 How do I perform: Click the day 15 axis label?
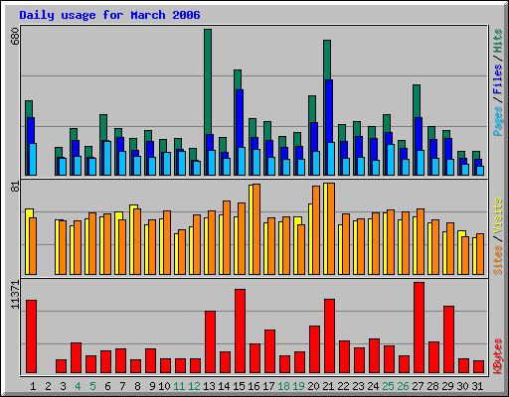pos(239,386)
